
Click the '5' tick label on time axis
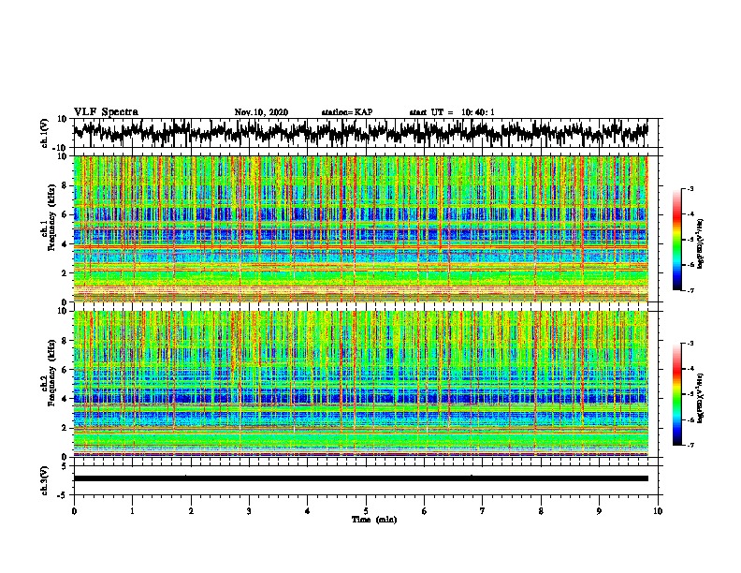click(x=366, y=511)
